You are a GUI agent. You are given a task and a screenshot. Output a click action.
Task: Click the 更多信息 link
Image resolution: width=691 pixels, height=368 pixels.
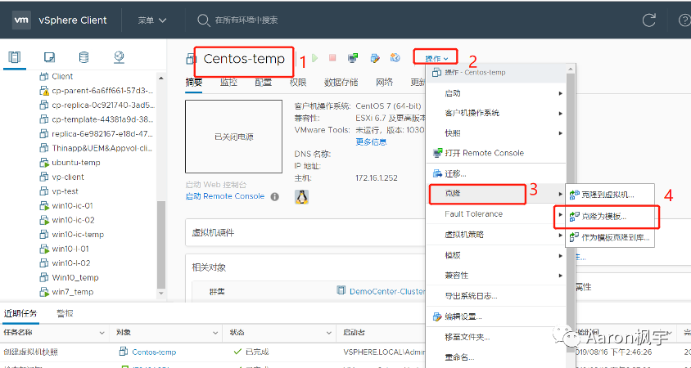pyautogui.click(x=371, y=142)
